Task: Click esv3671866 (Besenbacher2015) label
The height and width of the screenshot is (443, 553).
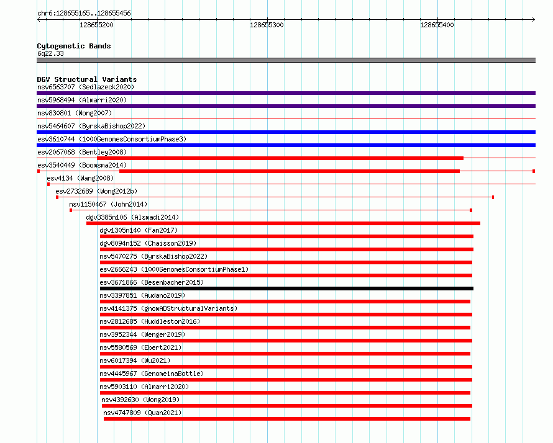Action: point(152,282)
